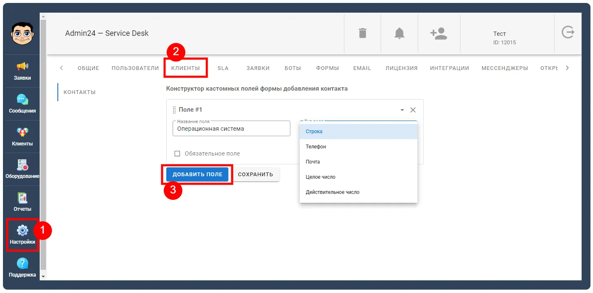
Task: Select Строка in field type list
Action: [x=358, y=132]
